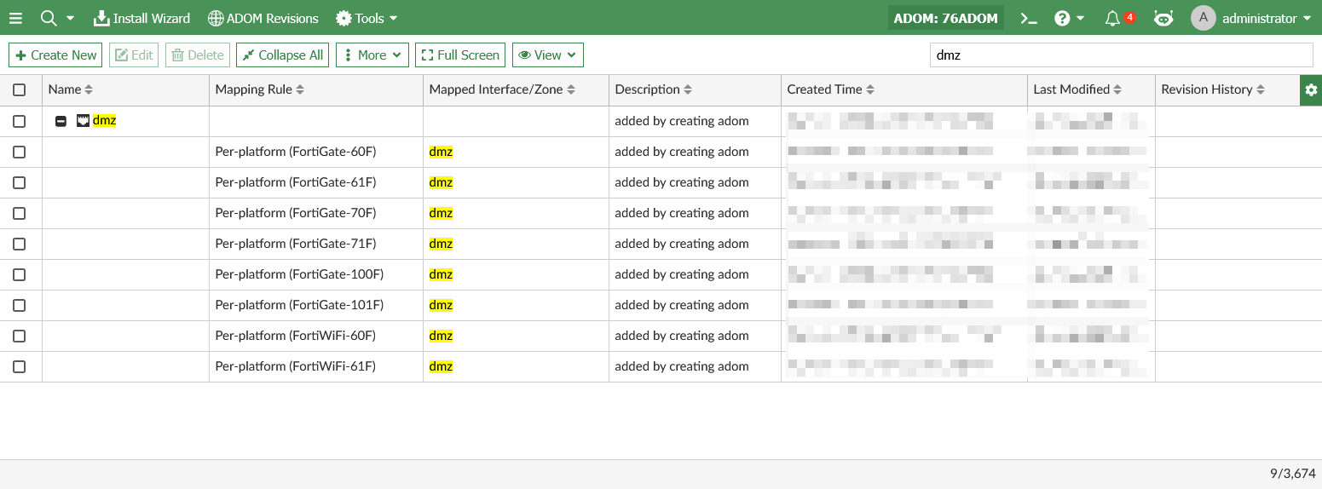Check the FortiWiFi-60F row checkbox

pos(20,336)
